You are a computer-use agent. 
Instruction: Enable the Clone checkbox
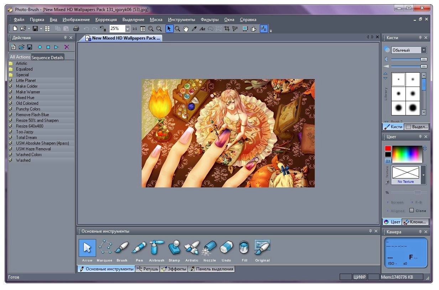click(412, 210)
